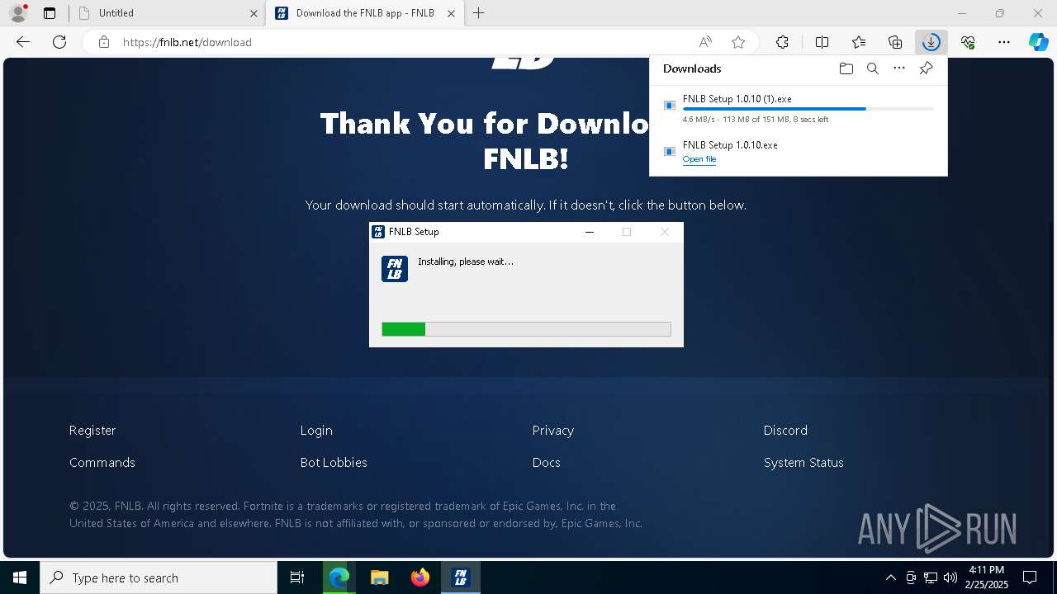1057x594 pixels.
Task: Launch Firefox from taskbar
Action: [x=420, y=577]
